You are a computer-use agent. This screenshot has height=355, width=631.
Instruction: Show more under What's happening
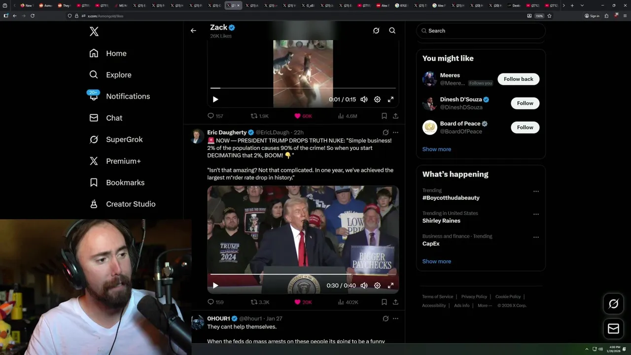[437, 261]
